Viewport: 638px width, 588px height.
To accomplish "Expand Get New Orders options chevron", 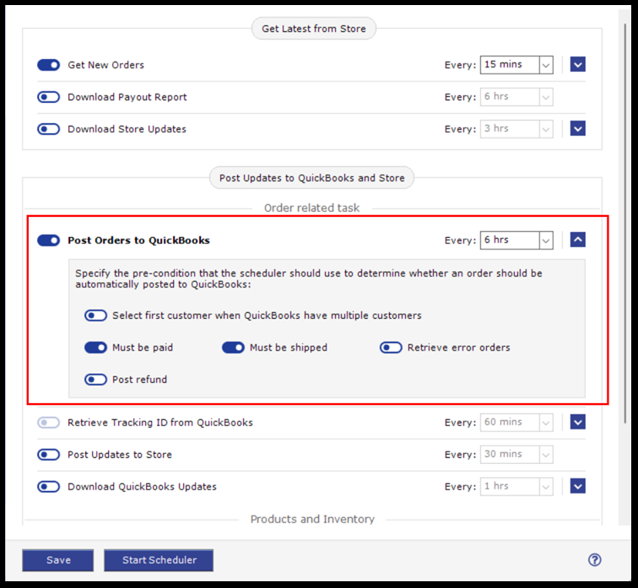I will pos(578,64).
